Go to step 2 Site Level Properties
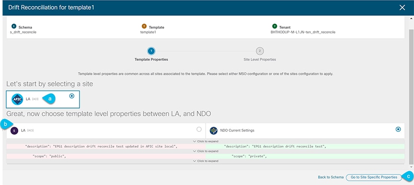414x185 pixels. click(260, 51)
